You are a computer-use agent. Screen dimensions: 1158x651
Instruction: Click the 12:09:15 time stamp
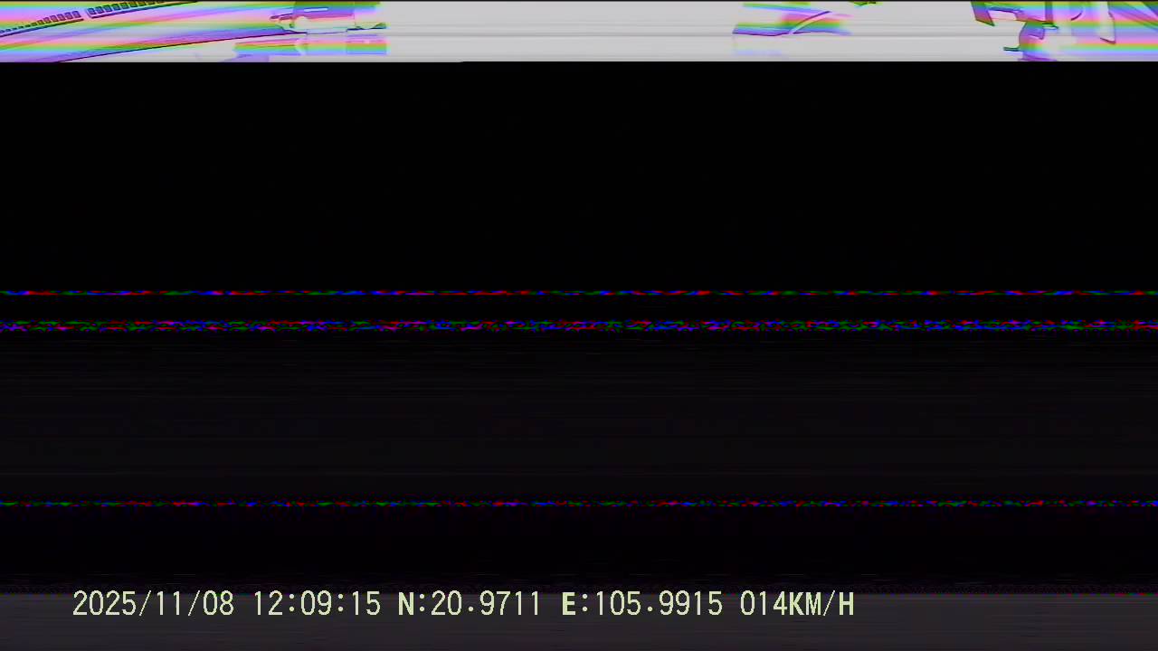point(316,604)
